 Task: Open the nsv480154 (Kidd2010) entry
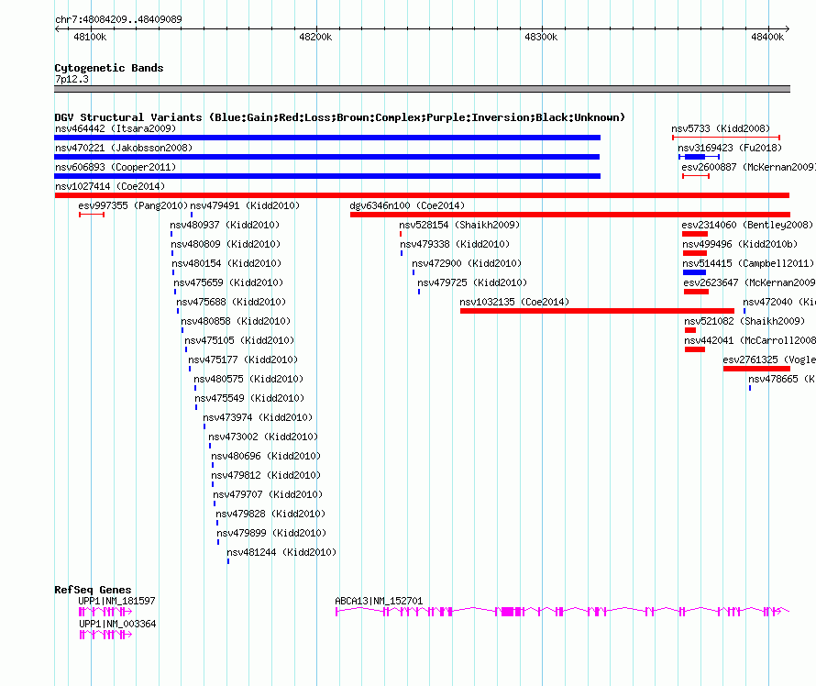point(226,263)
